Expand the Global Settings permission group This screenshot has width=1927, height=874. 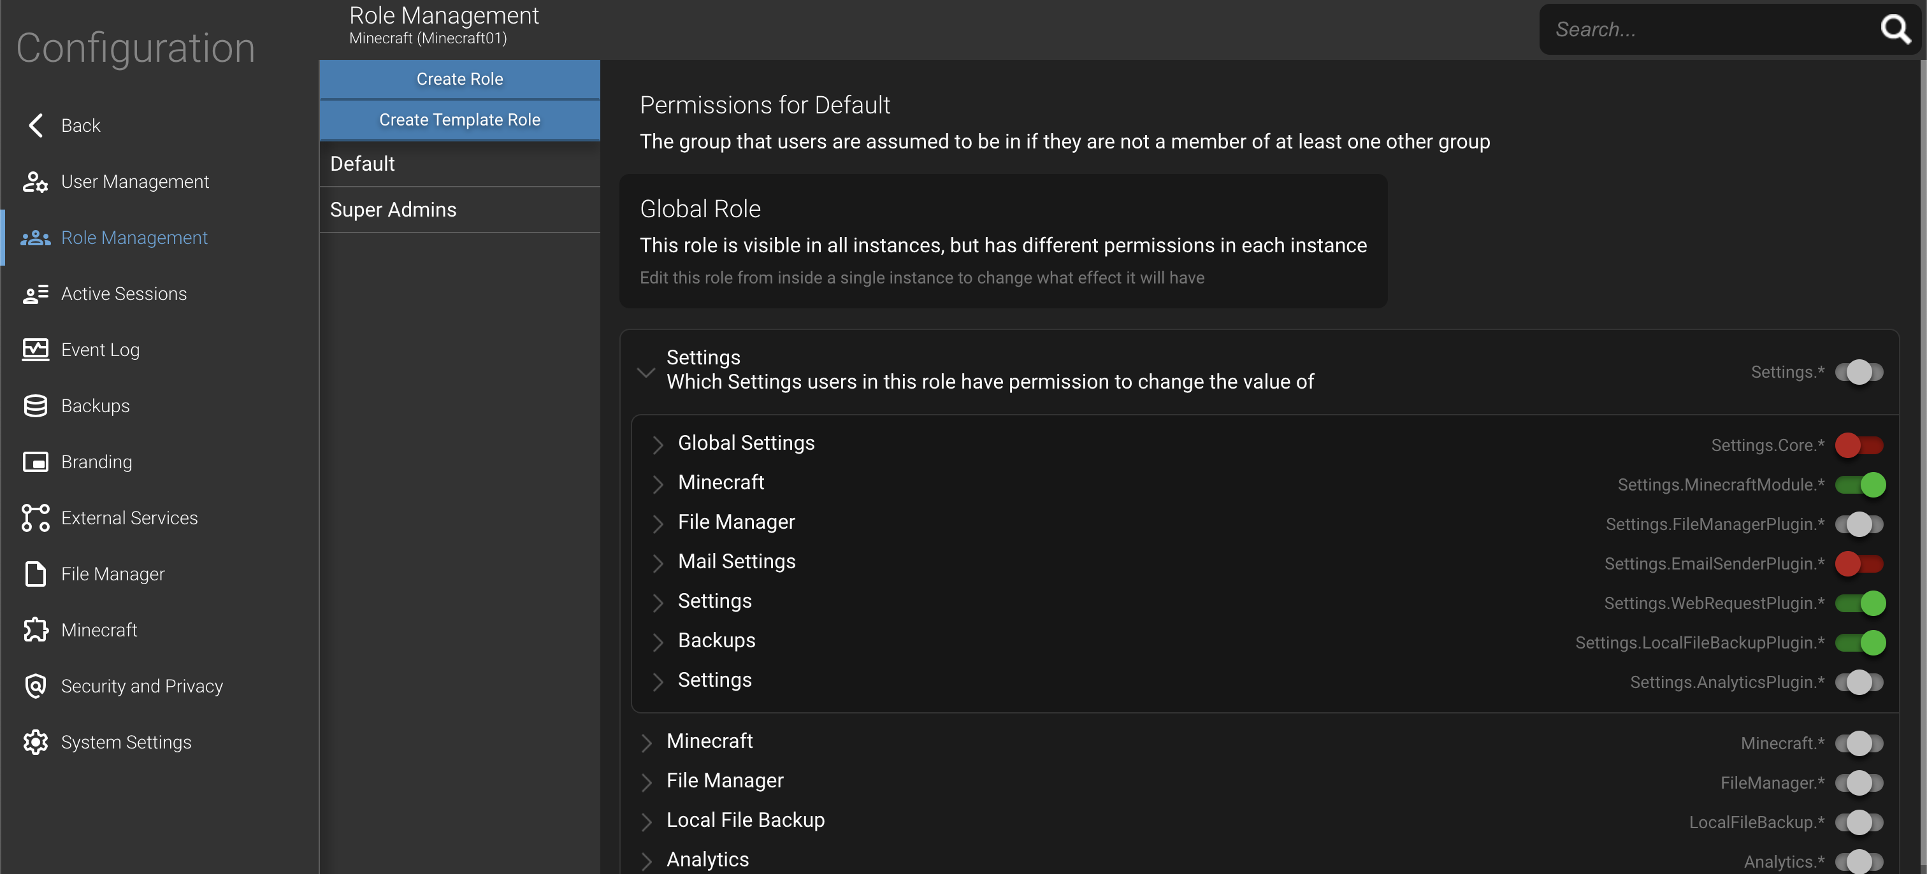tap(658, 444)
